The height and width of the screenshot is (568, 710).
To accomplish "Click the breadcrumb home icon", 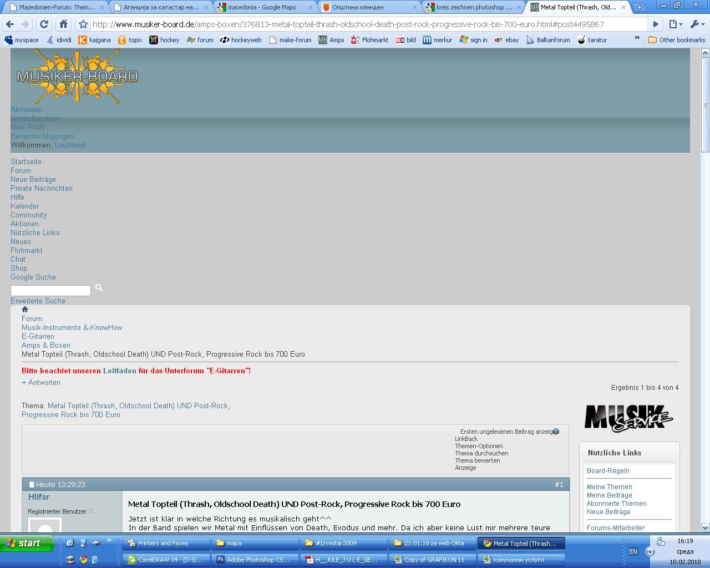I will tap(25, 310).
